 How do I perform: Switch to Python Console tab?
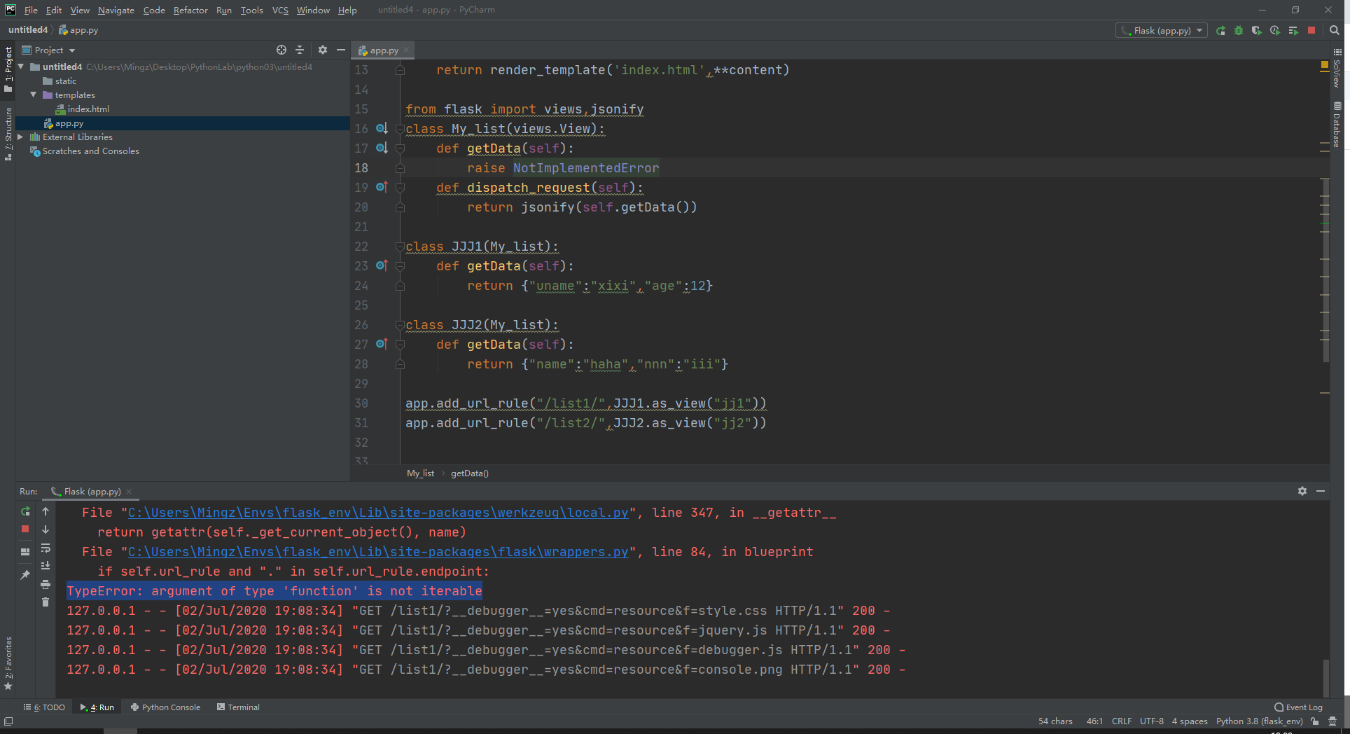coord(165,707)
